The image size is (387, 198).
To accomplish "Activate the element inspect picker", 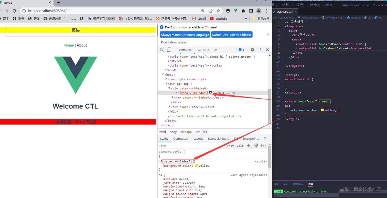I will (162, 50).
